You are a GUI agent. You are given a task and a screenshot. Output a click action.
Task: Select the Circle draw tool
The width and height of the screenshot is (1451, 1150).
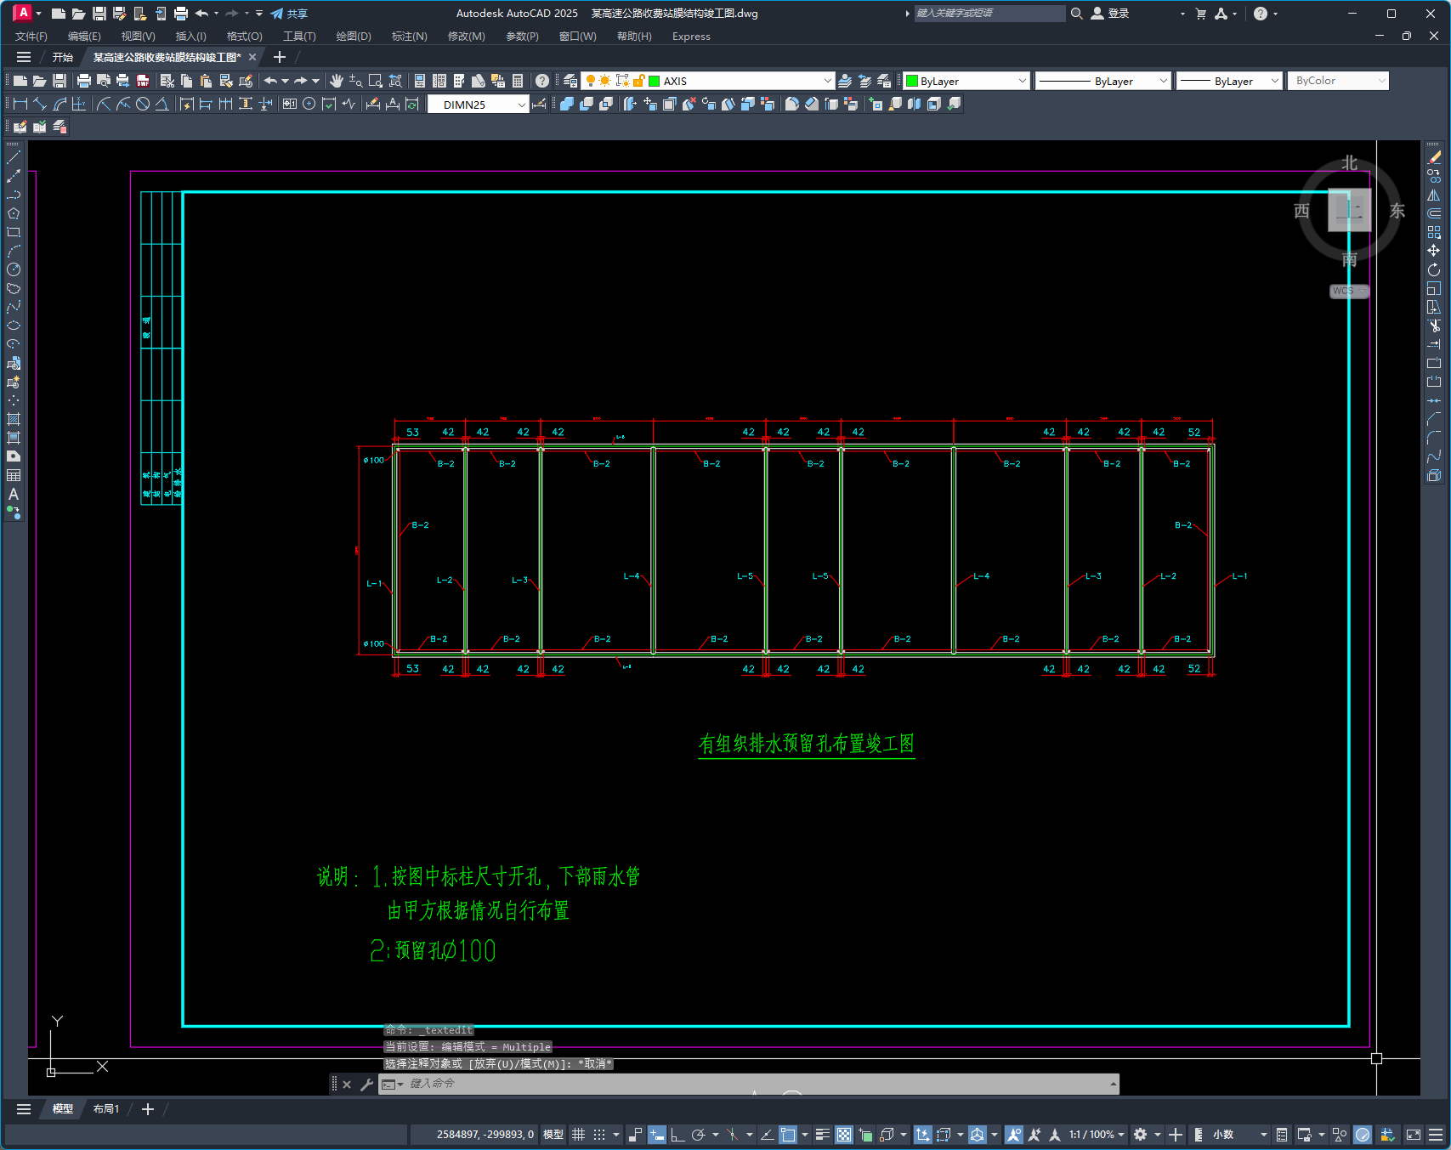[x=14, y=269]
